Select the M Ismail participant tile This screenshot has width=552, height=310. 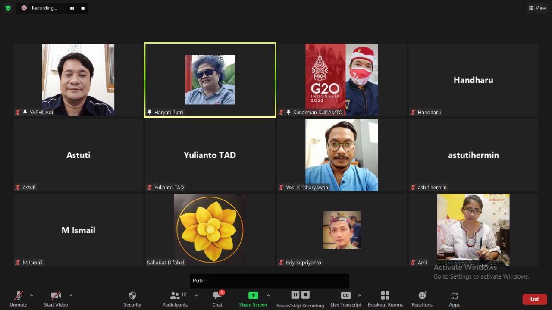click(78, 230)
